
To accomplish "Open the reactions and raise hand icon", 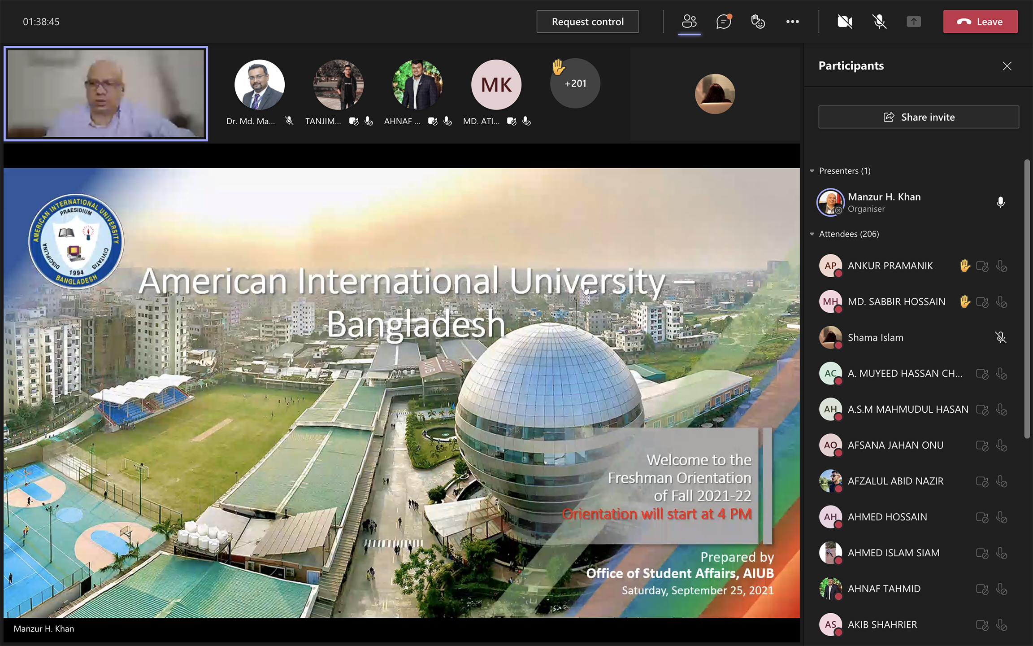I will point(758,22).
